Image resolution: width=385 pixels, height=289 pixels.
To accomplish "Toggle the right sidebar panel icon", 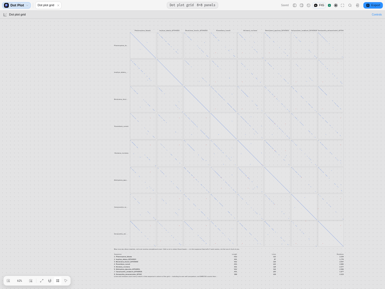I will tap(302, 5).
